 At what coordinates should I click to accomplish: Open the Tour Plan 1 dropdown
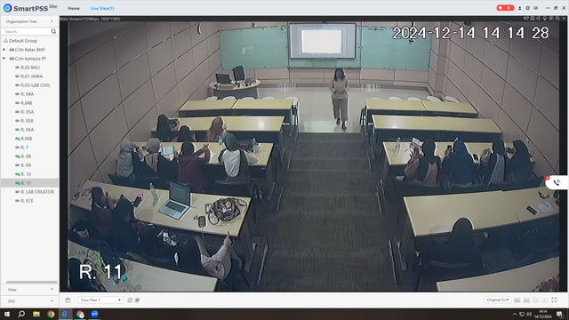coord(100,300)
